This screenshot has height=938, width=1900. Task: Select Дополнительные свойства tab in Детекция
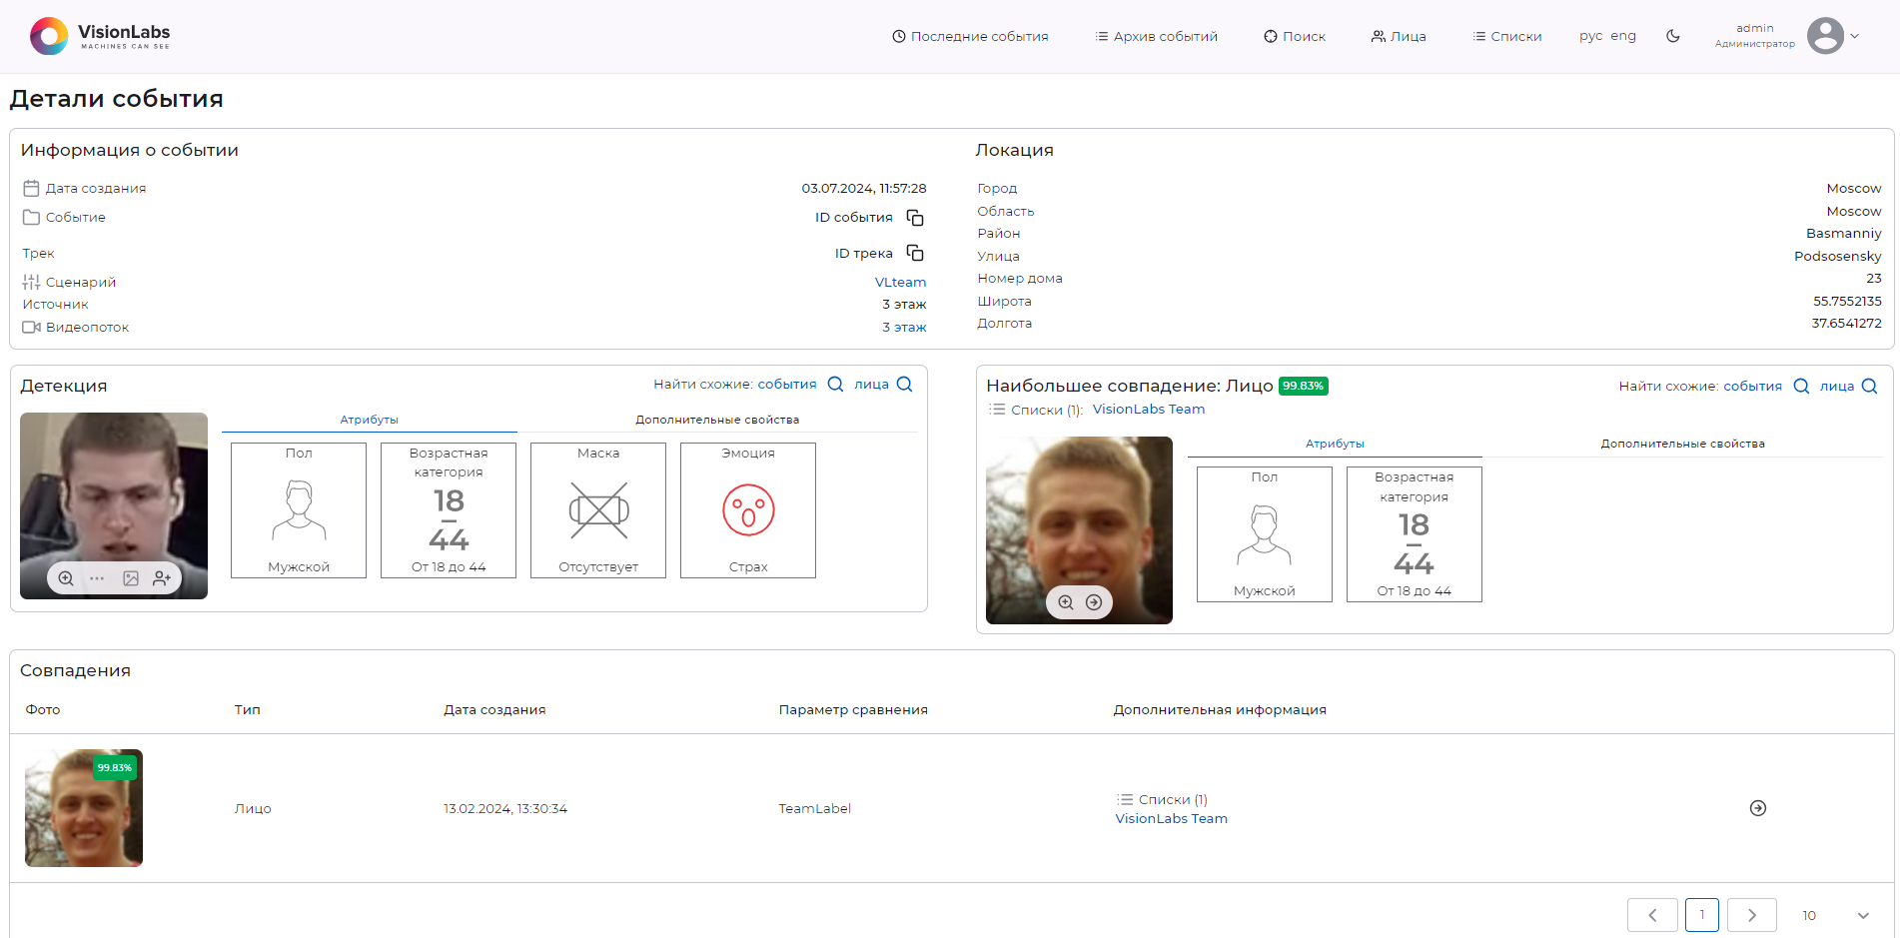717,420
